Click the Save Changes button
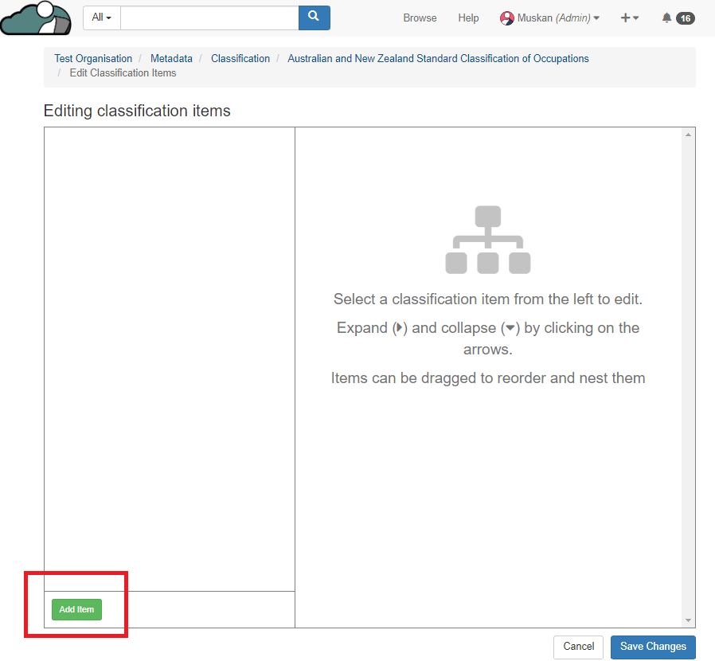The width and height of the screenshot is (715, 661). (x=653, y=647)
